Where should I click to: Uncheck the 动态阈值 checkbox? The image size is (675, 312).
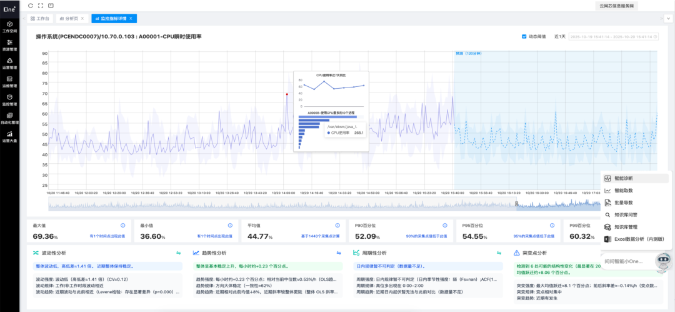[x=524, y=37]
